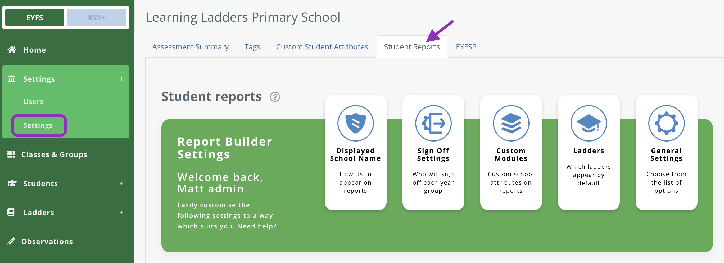Switch to the EYFSP tab
The height and width of the screenshot is (263, 724).
pyautogui.click(x=466, y=47)
